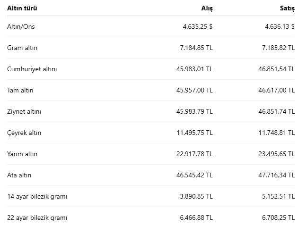The height and width of the screenshot is (234, 307).
Task: Click the Altın türü column header
Action: coord(22,8)
